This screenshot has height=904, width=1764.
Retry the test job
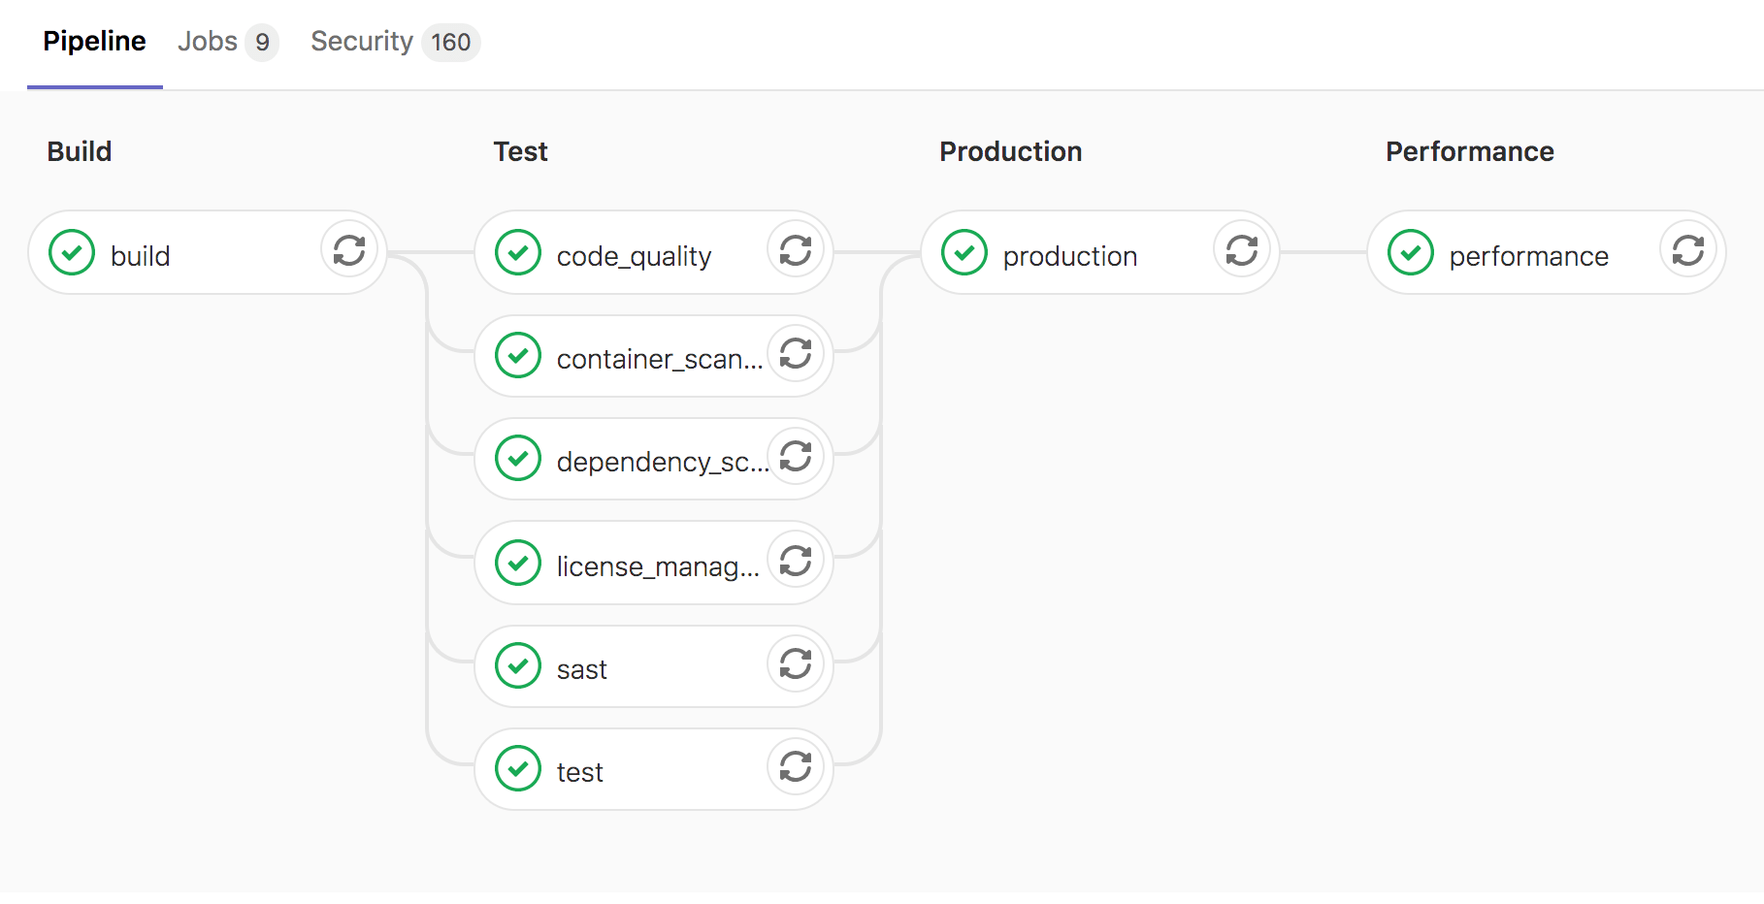[x=795, y=767]
